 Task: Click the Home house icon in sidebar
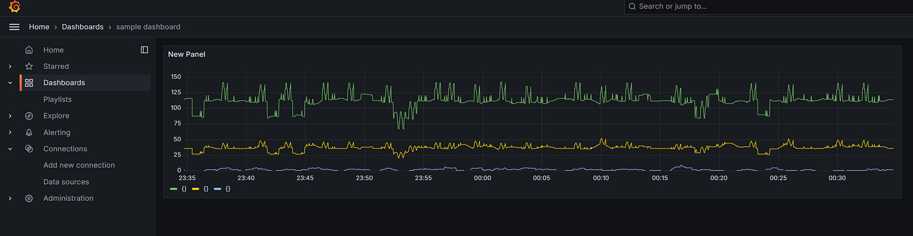coord(29,50)
